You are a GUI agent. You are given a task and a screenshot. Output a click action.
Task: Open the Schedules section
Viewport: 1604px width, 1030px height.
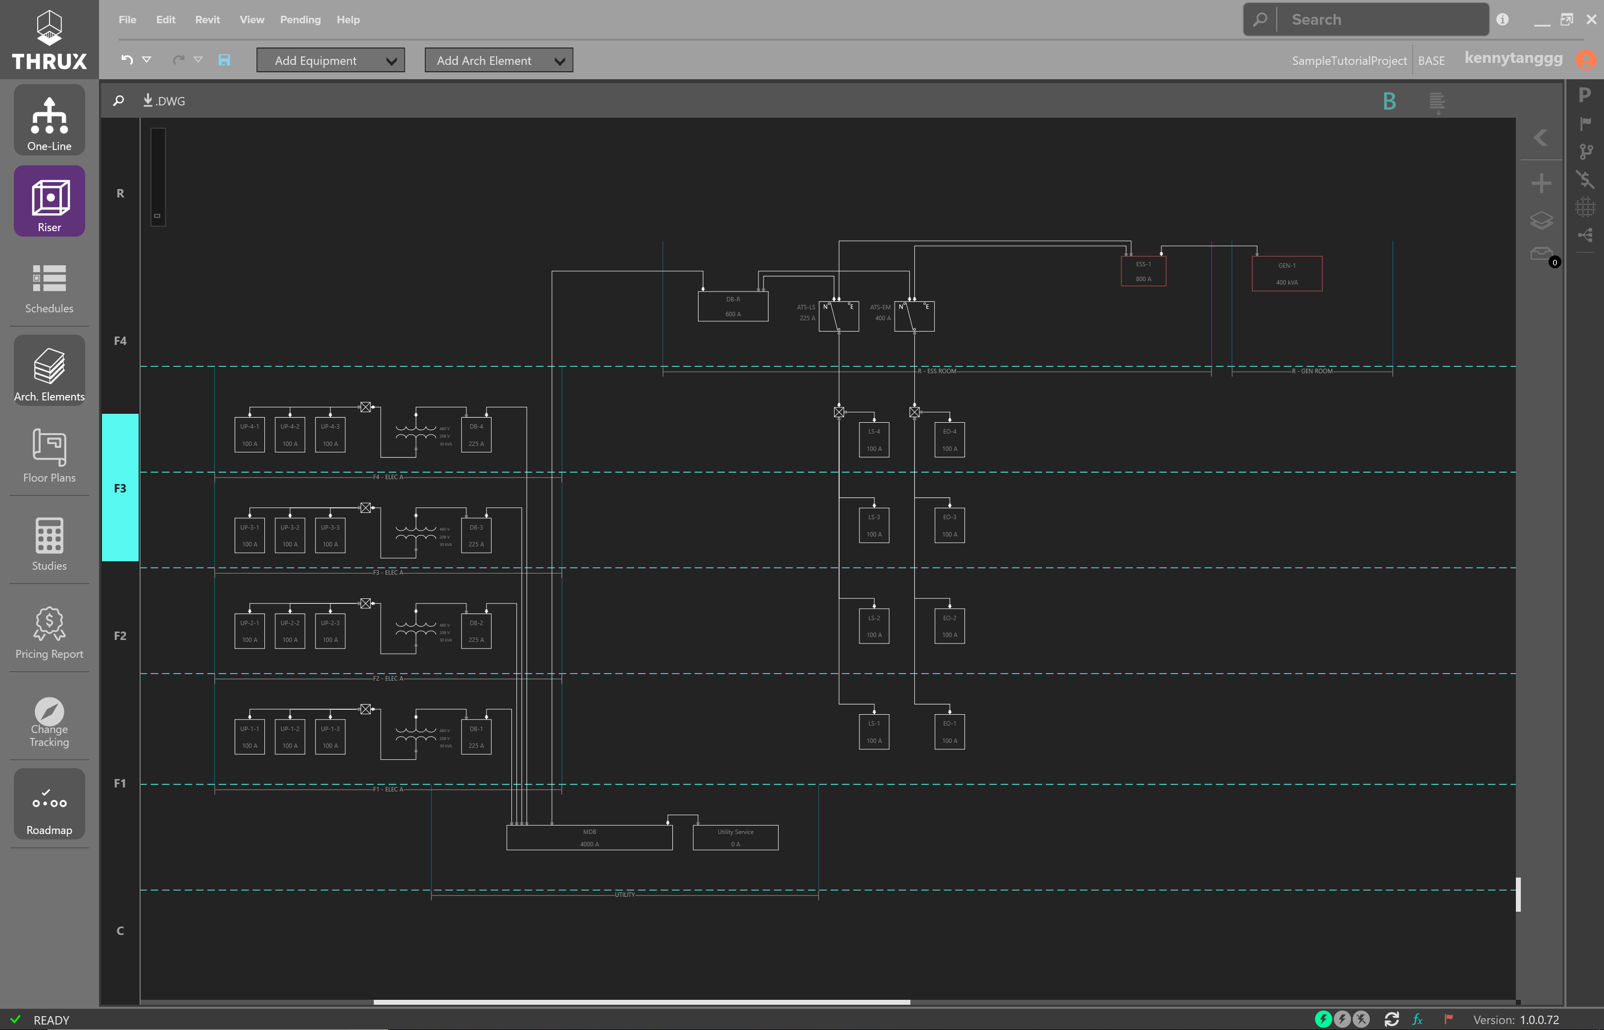pos(49,288)
